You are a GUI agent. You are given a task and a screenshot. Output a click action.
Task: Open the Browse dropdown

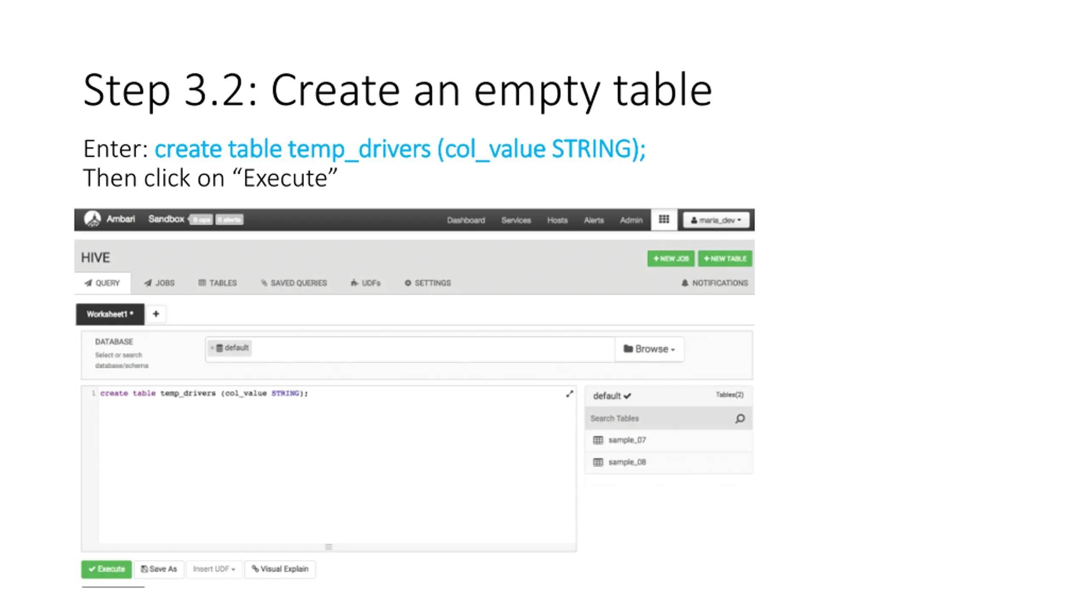[649, 349]
